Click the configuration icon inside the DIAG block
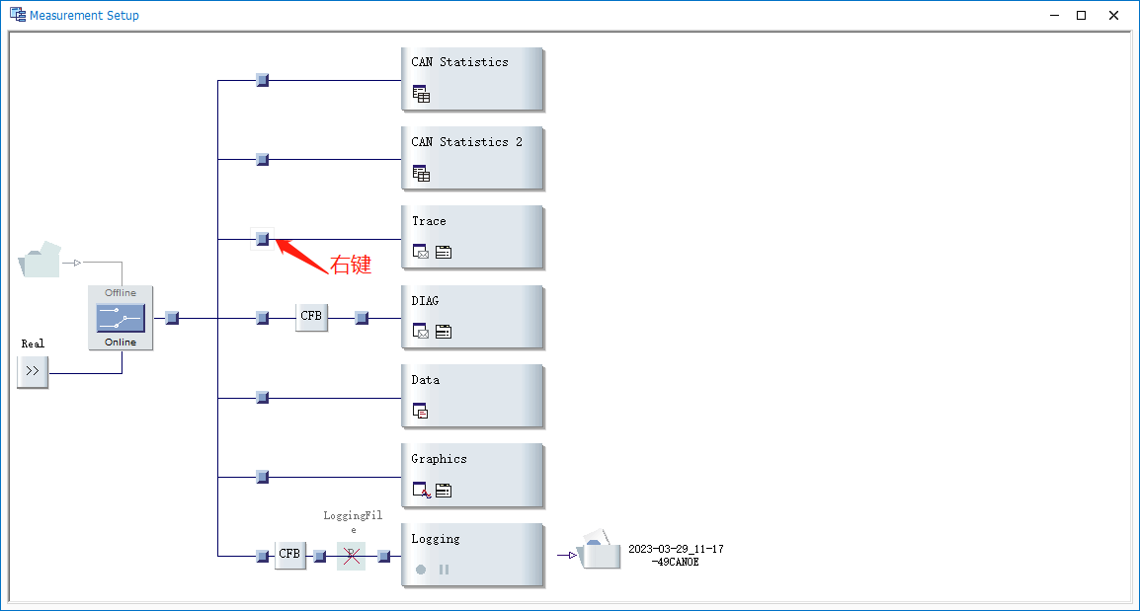1140x611 pixels. click(x=444, y=331)
